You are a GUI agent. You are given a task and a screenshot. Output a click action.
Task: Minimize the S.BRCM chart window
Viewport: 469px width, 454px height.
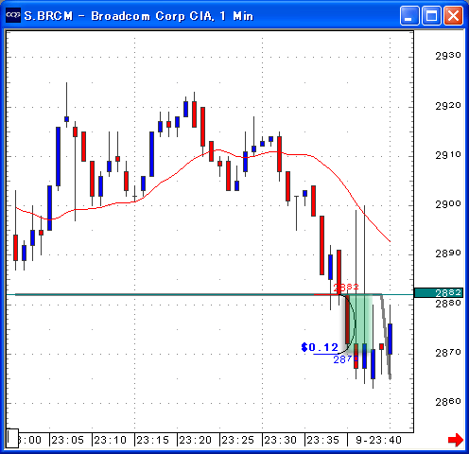[409, 15]
